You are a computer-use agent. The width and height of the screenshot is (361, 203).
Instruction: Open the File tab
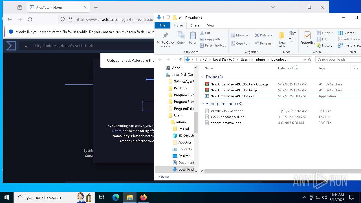click(x=162, y=25)
